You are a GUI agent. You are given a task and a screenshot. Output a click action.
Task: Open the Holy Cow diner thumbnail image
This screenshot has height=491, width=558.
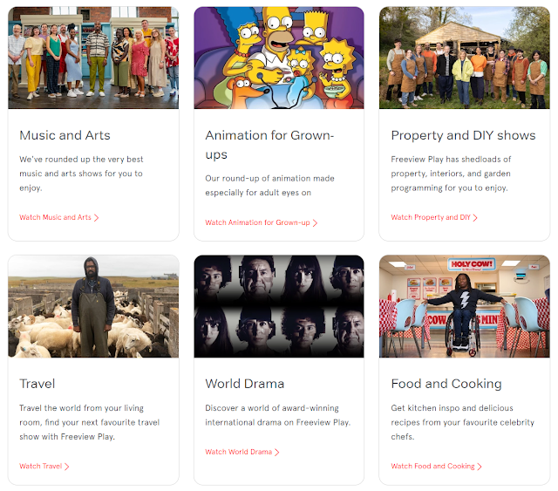coord(465,306)
